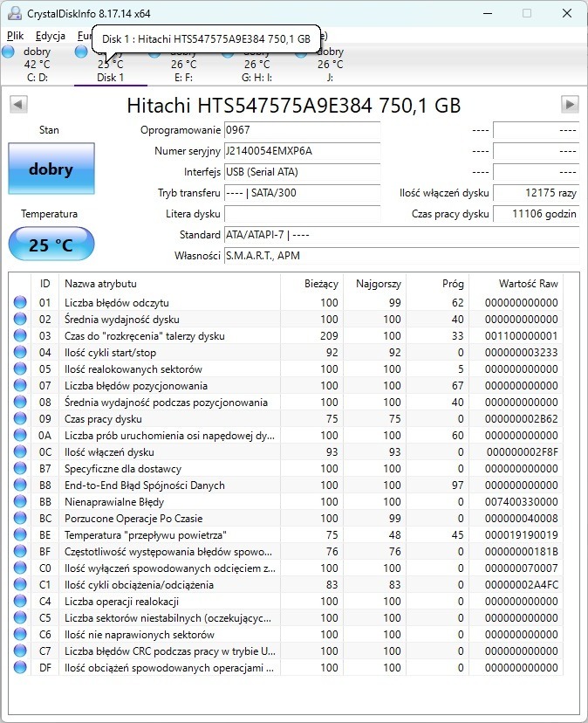Screen dimensions: 588x723
Task: Click the empty Litera dysku field
Action: [x=303, y=213]
